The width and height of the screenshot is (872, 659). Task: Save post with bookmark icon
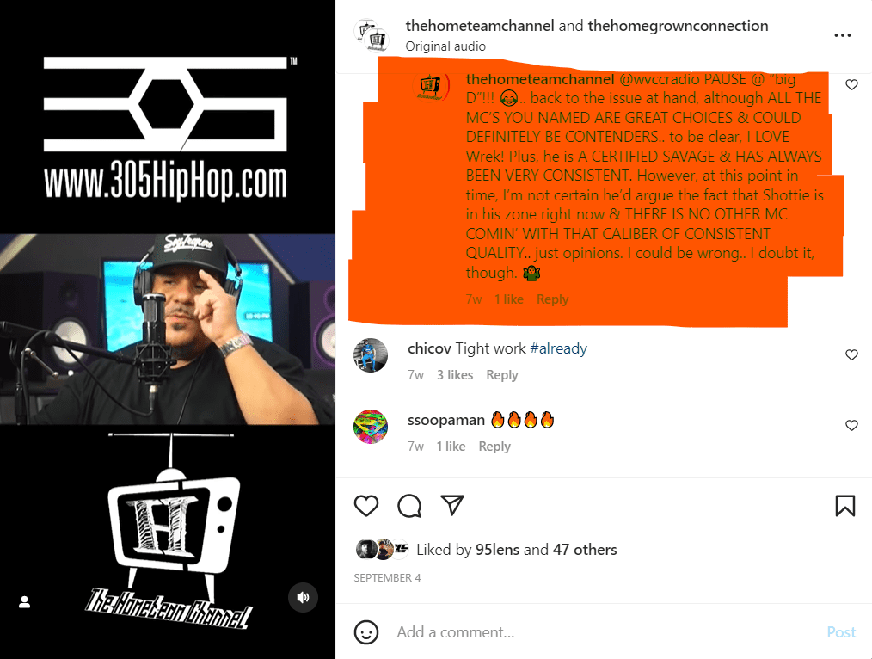[844, 506]
